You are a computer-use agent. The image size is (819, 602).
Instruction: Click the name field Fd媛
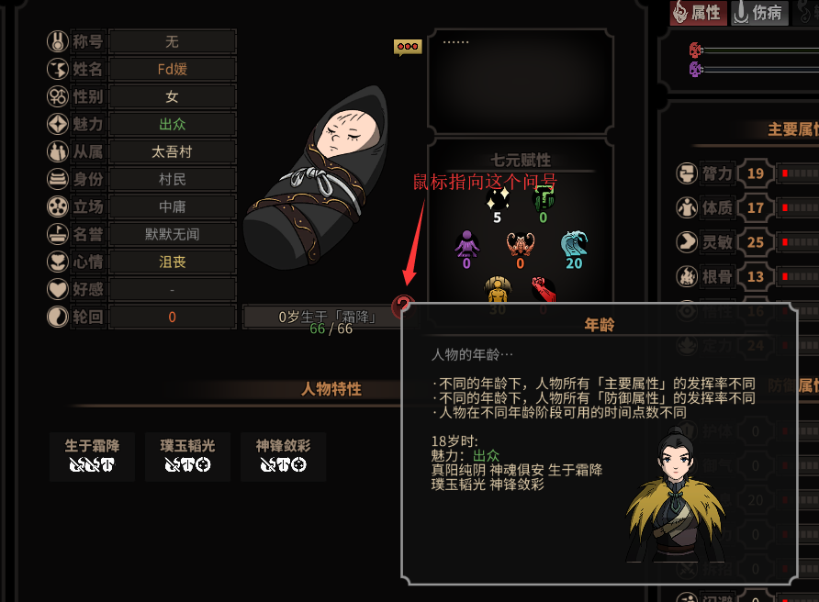tap(173, 69)
